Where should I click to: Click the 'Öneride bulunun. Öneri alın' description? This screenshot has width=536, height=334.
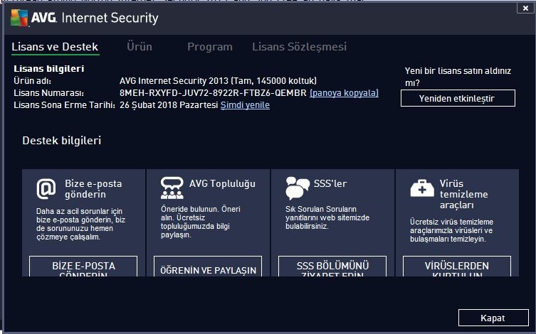click(x=200, y=222)
